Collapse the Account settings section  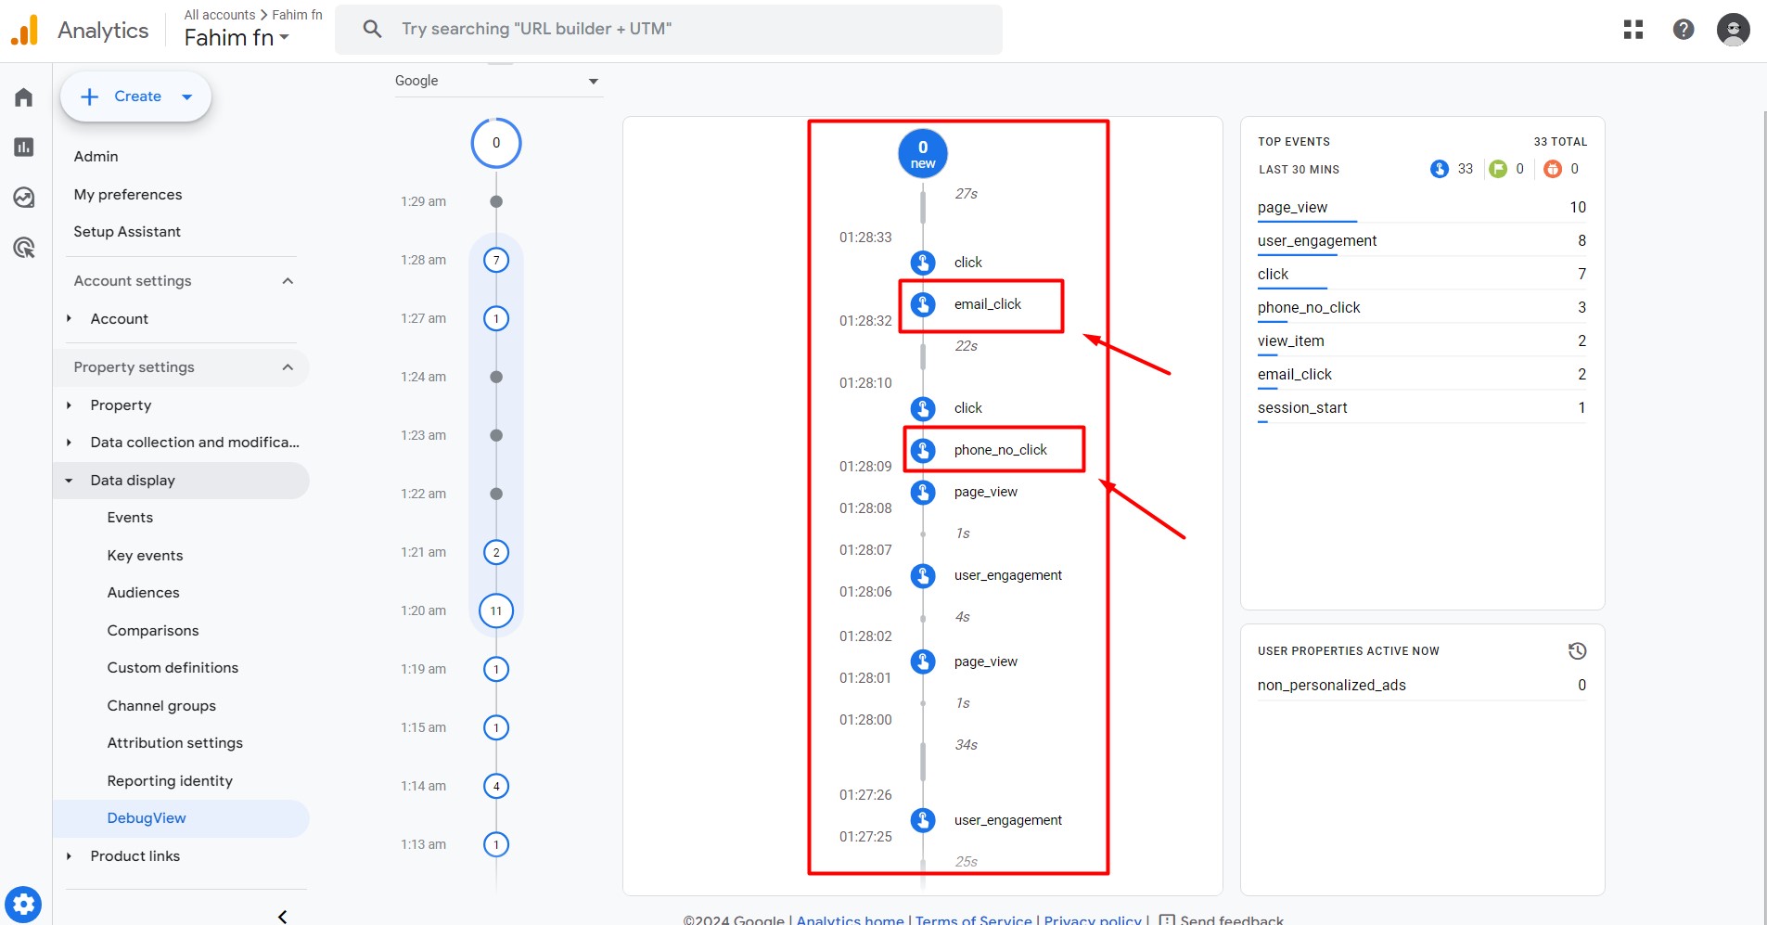pyautogui.click(x=288, y=281)
